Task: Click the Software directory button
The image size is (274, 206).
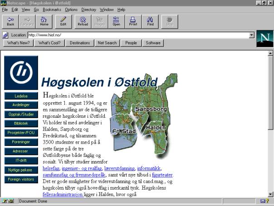Action: point(153,43)
